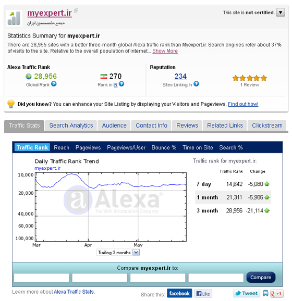
Task: Select the Bounce % chart tab
Action: (164, 147)
